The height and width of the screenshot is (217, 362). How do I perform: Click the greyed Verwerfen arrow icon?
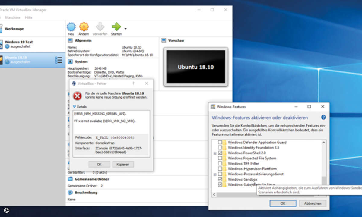coord(100,27)
